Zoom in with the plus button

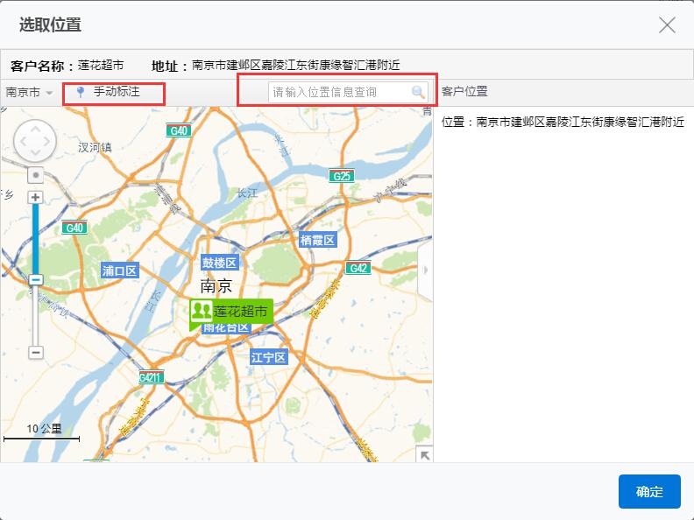point(36,198)
